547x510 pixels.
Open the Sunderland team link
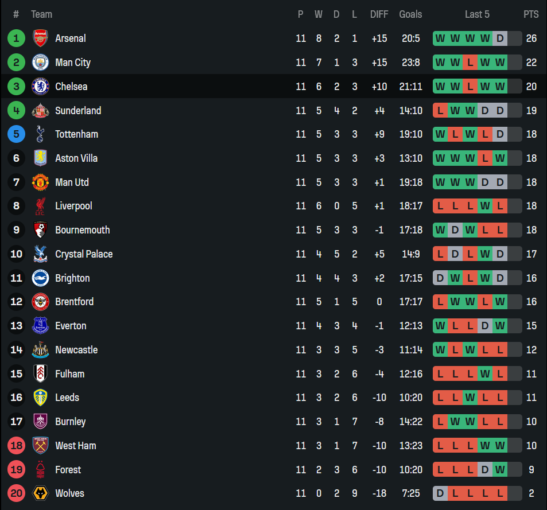(x=78, y=111)
